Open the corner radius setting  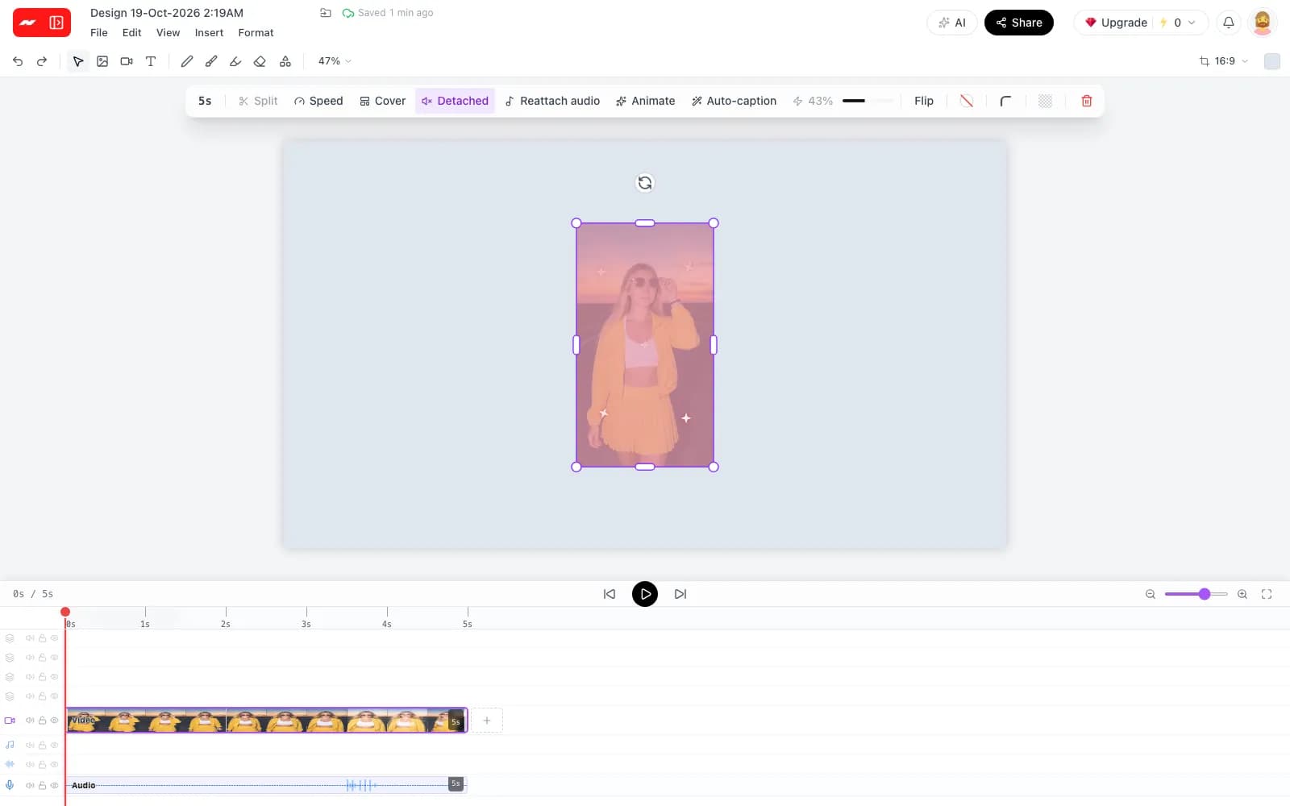(x=1005, y=101)
